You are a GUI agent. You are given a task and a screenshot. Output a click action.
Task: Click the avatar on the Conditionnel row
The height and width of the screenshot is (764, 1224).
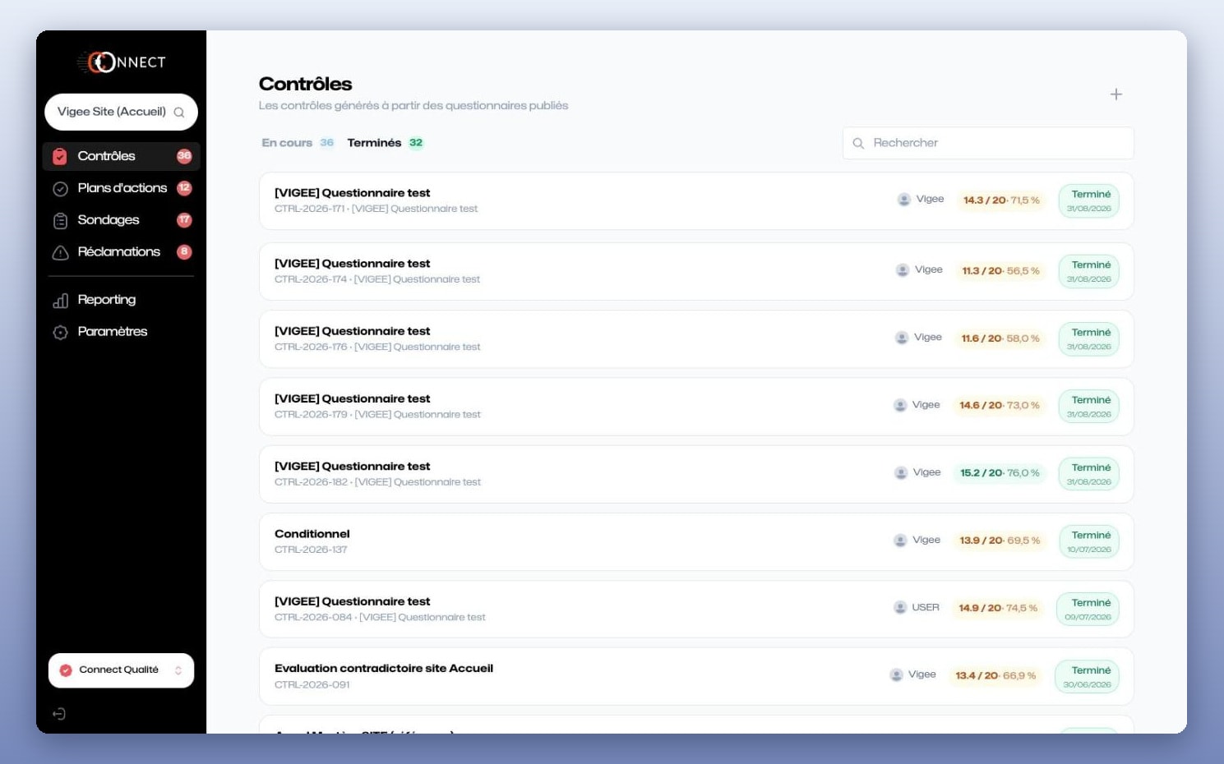(900, 541)
